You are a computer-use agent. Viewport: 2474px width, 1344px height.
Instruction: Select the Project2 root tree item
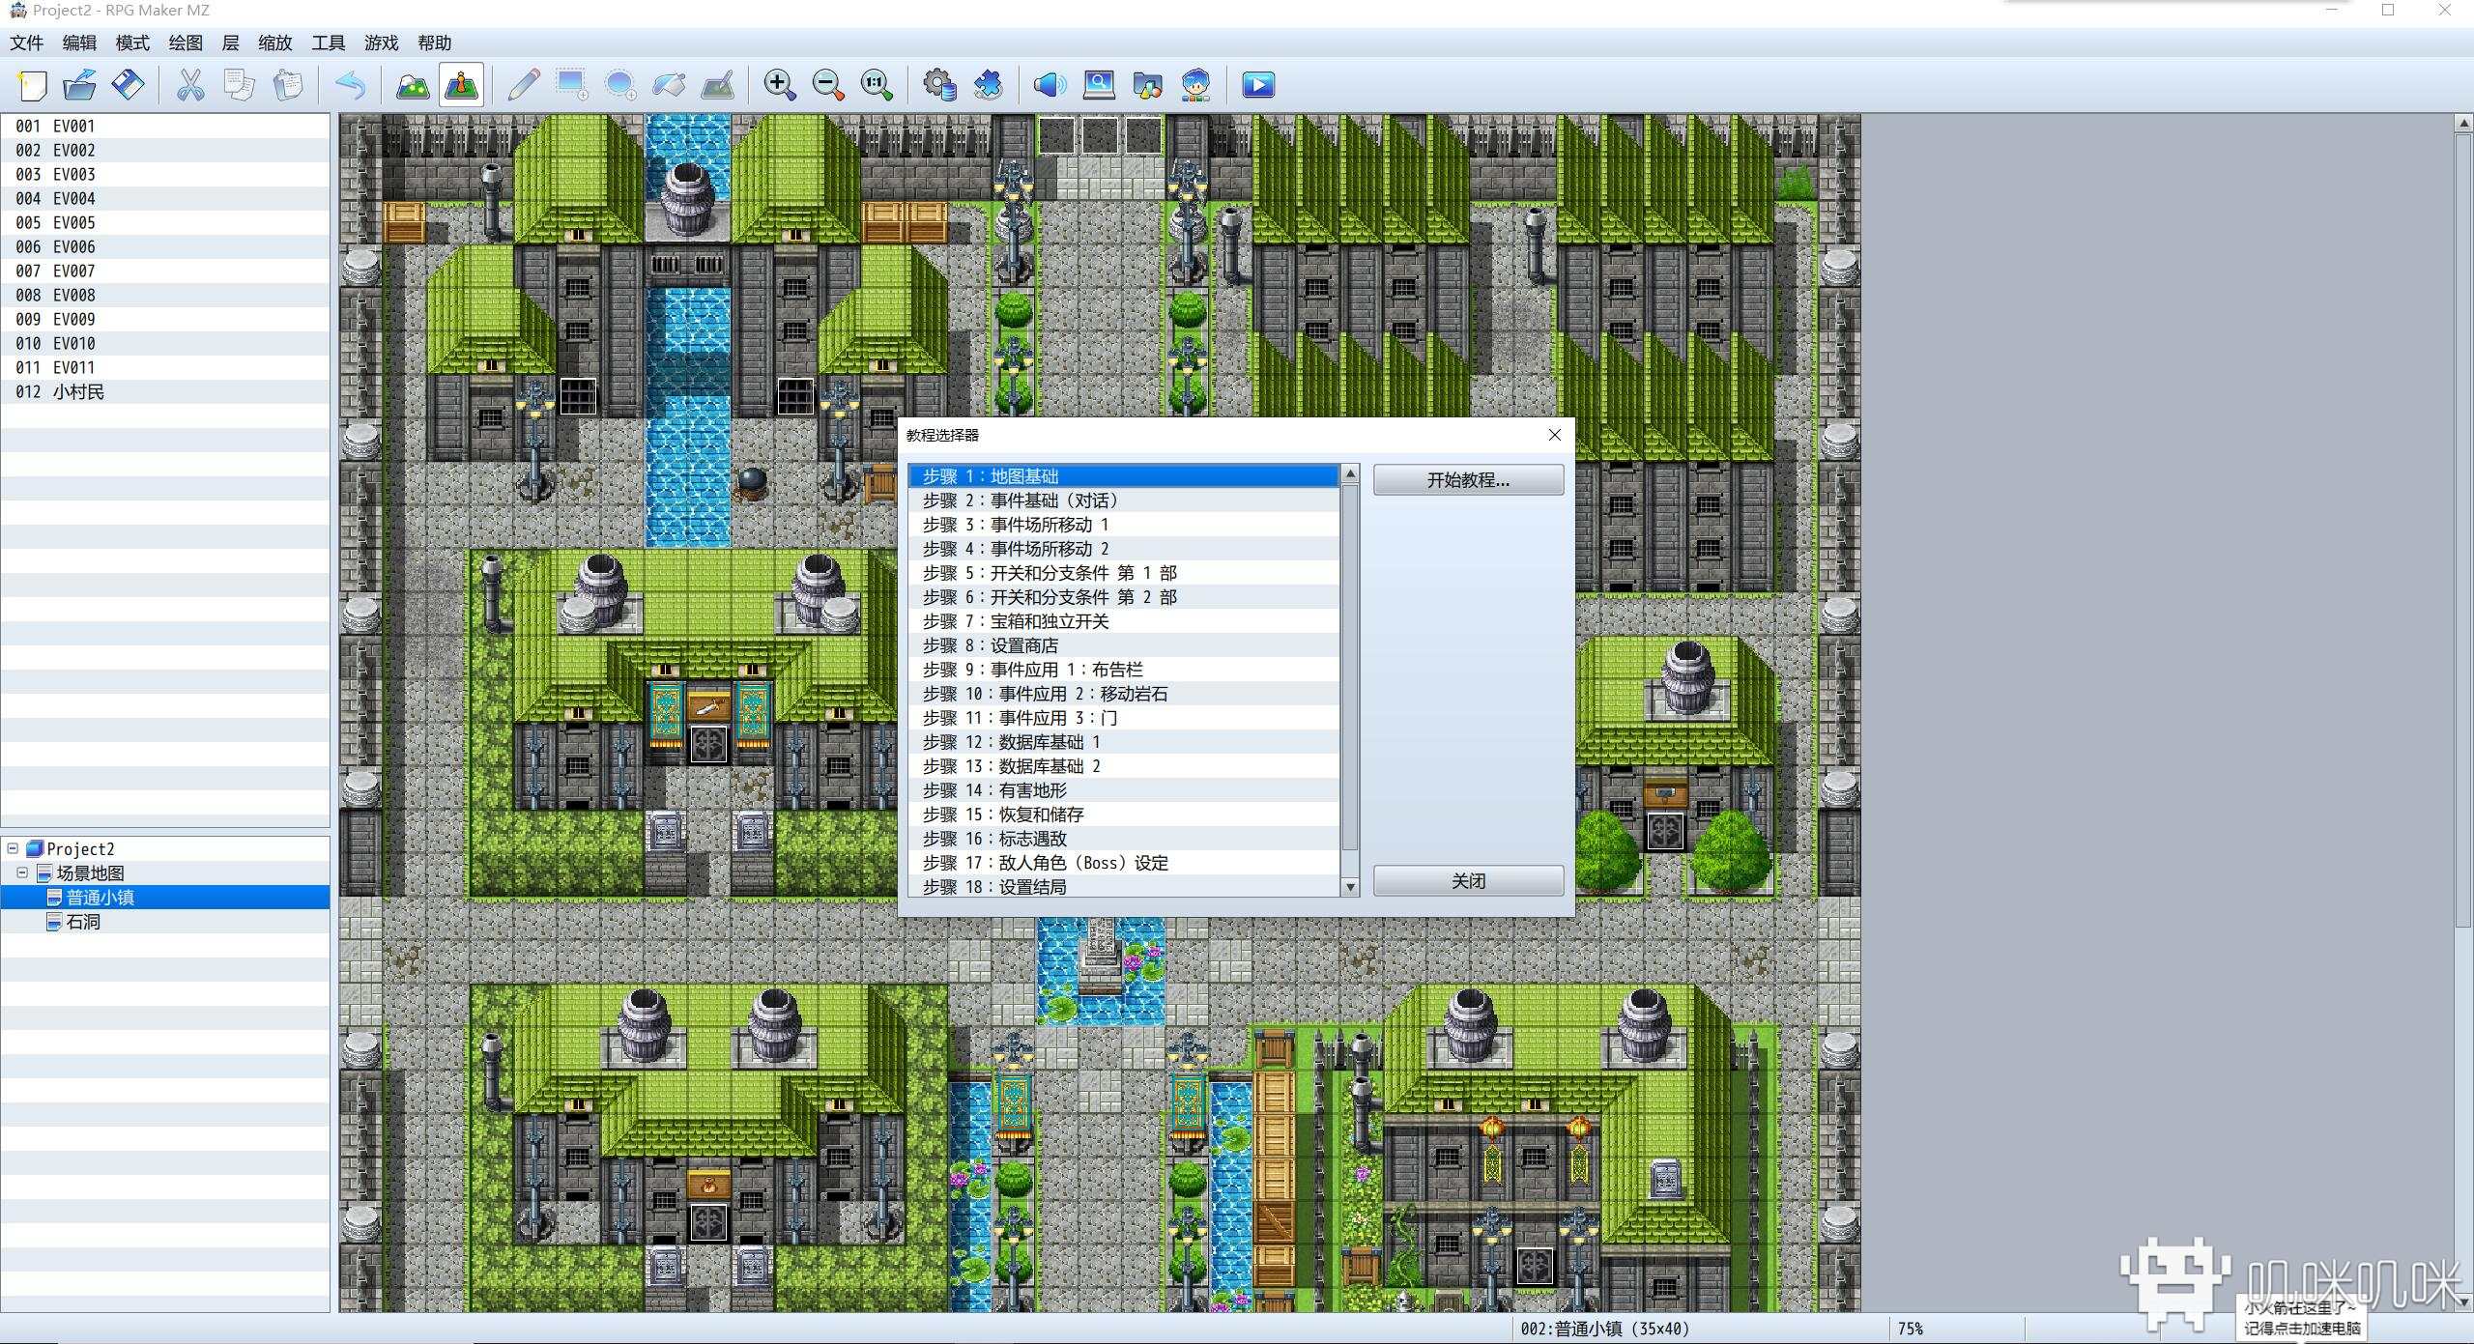[x=80, y=848]
